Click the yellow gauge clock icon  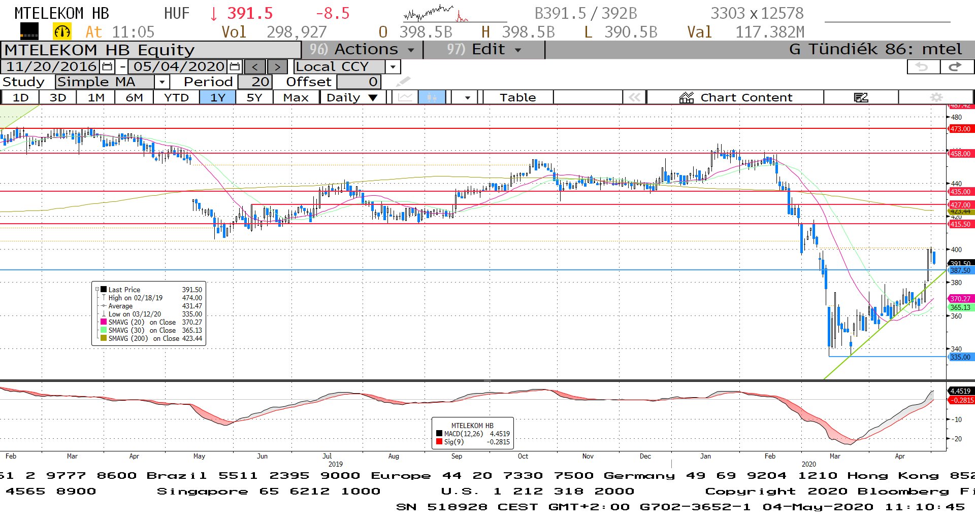click(x=62, y=31)
